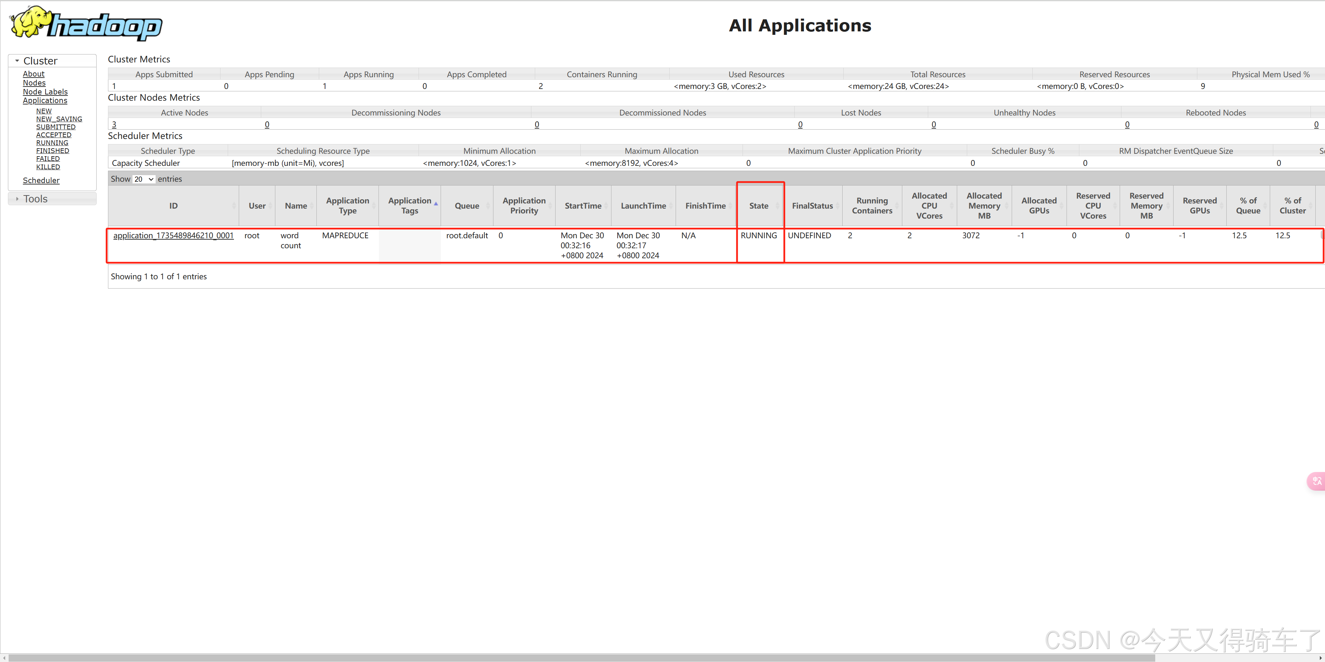Click the Active Nodes count link

[114, 124]
